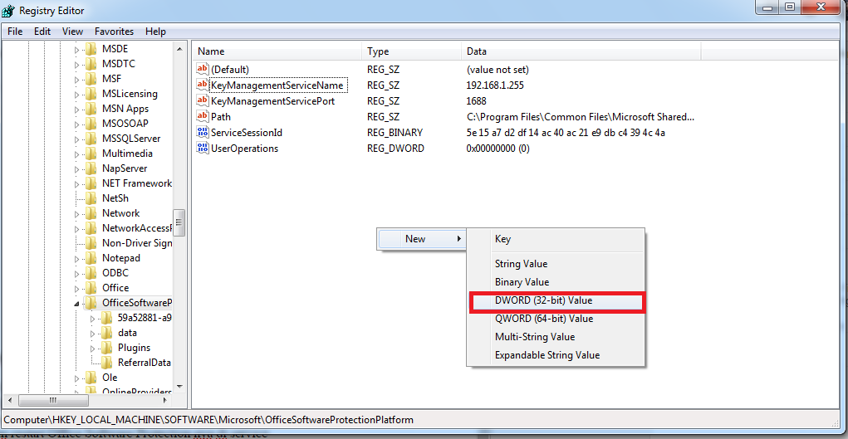This screenshot has width=848, height=439.
Task: Expand the Ole tree node
Action: pos(76,378)
